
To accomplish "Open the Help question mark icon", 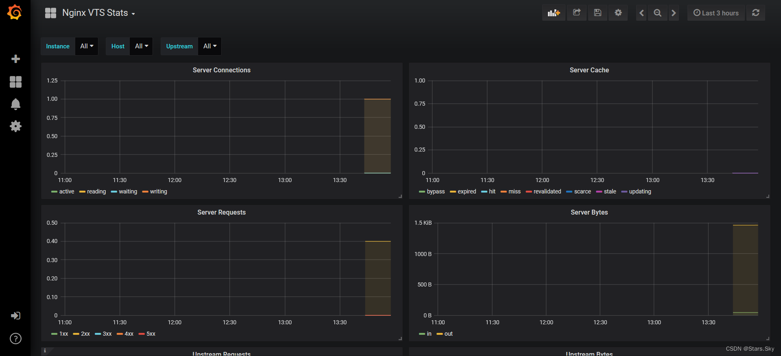I will pyautogui.click(x=15, y=339).
